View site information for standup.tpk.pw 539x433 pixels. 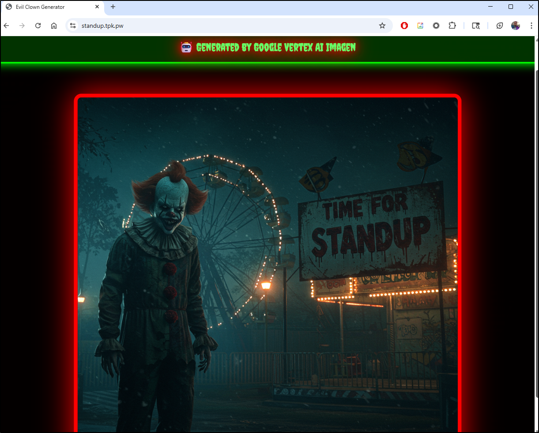coord(73,26)
